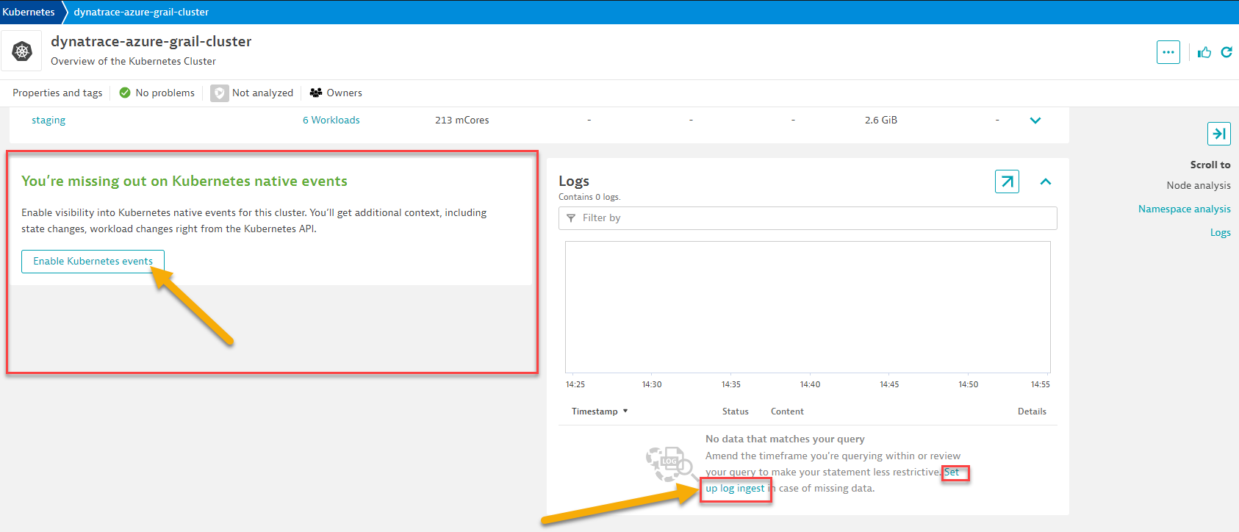Click the green No problems check icon
Viewport: 1239px width, 532px height.
pyautogui.click(x=125, y=93)
